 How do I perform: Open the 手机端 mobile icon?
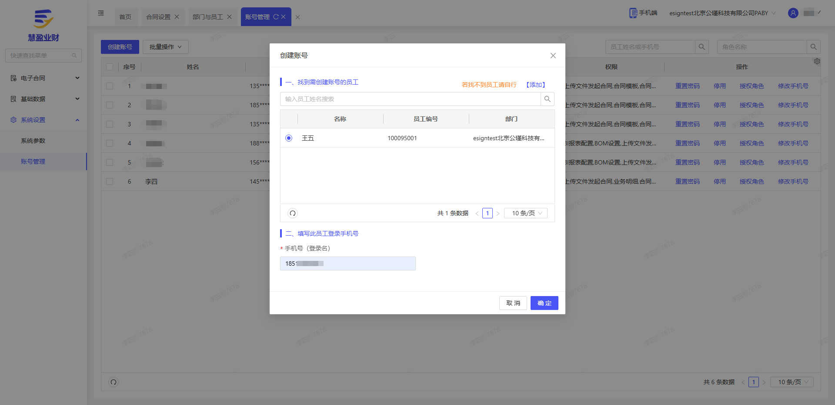pyautogui.click(x=633, y=13)
